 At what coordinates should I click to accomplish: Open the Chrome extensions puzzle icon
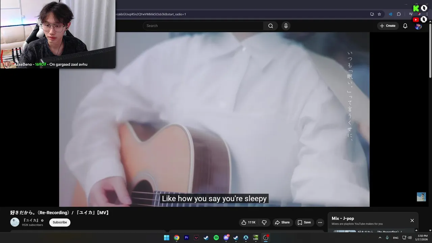399,14
